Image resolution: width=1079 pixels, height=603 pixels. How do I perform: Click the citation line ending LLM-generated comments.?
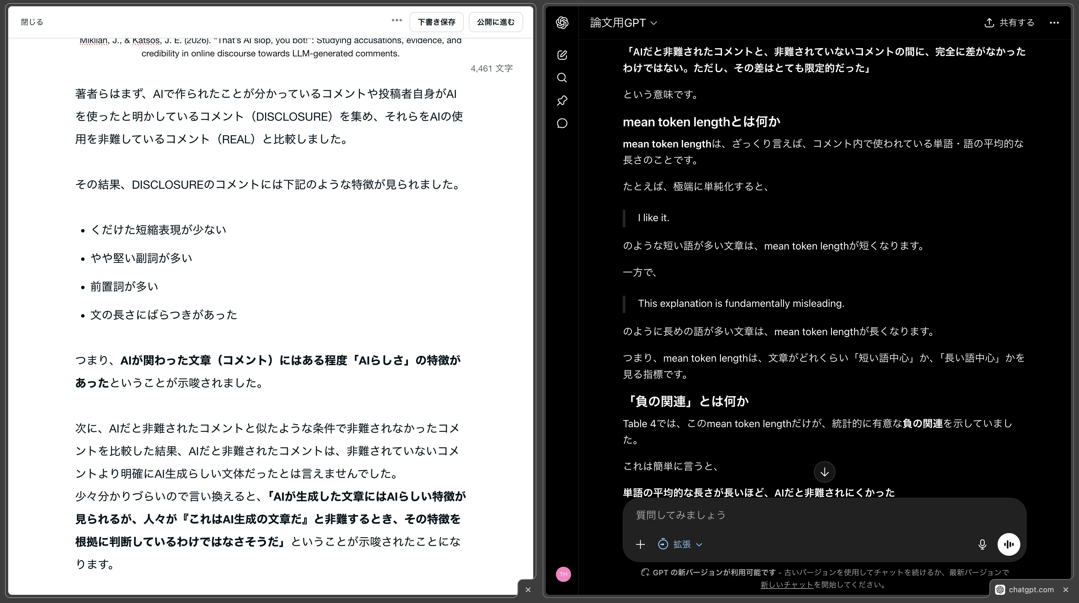tap(270, 54)
